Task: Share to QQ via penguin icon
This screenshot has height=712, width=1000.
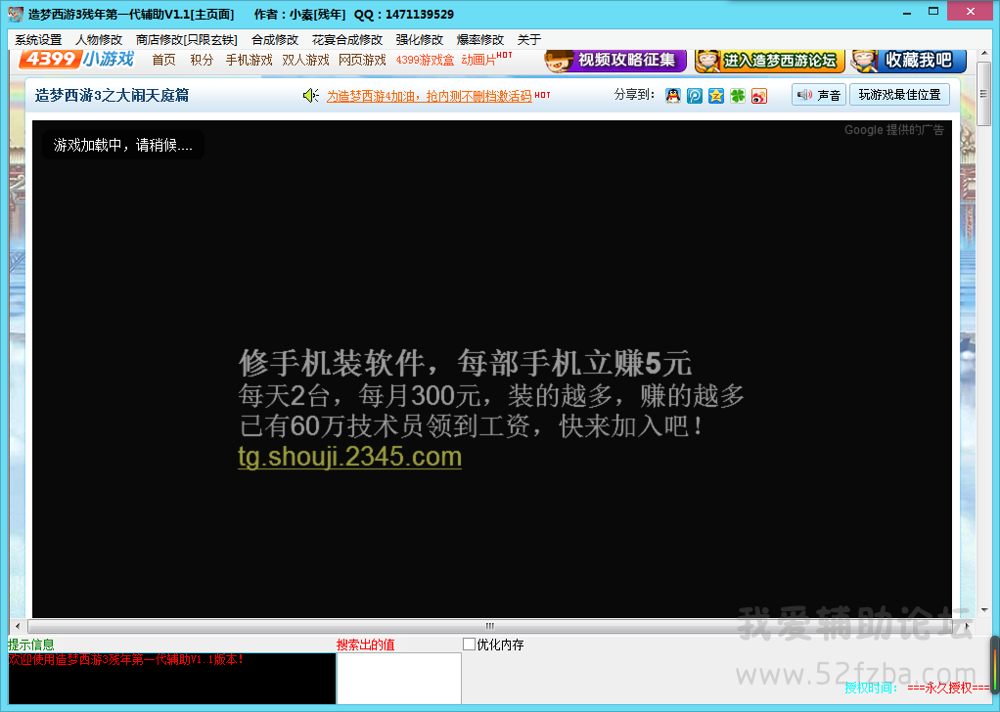Action: pyautogui.click(x=673, y=96)
